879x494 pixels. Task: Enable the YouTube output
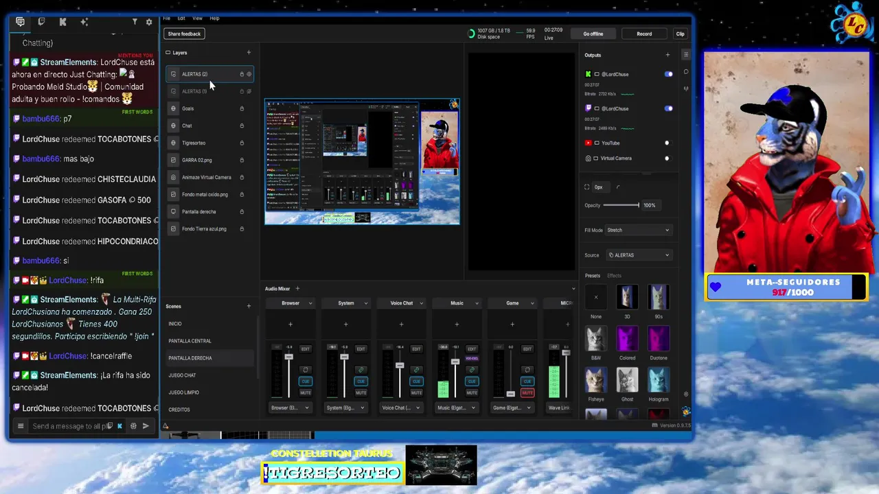point(667,143)
